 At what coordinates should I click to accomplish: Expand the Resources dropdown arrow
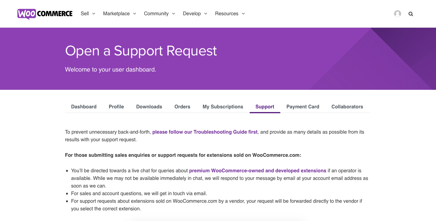[243, 14]
